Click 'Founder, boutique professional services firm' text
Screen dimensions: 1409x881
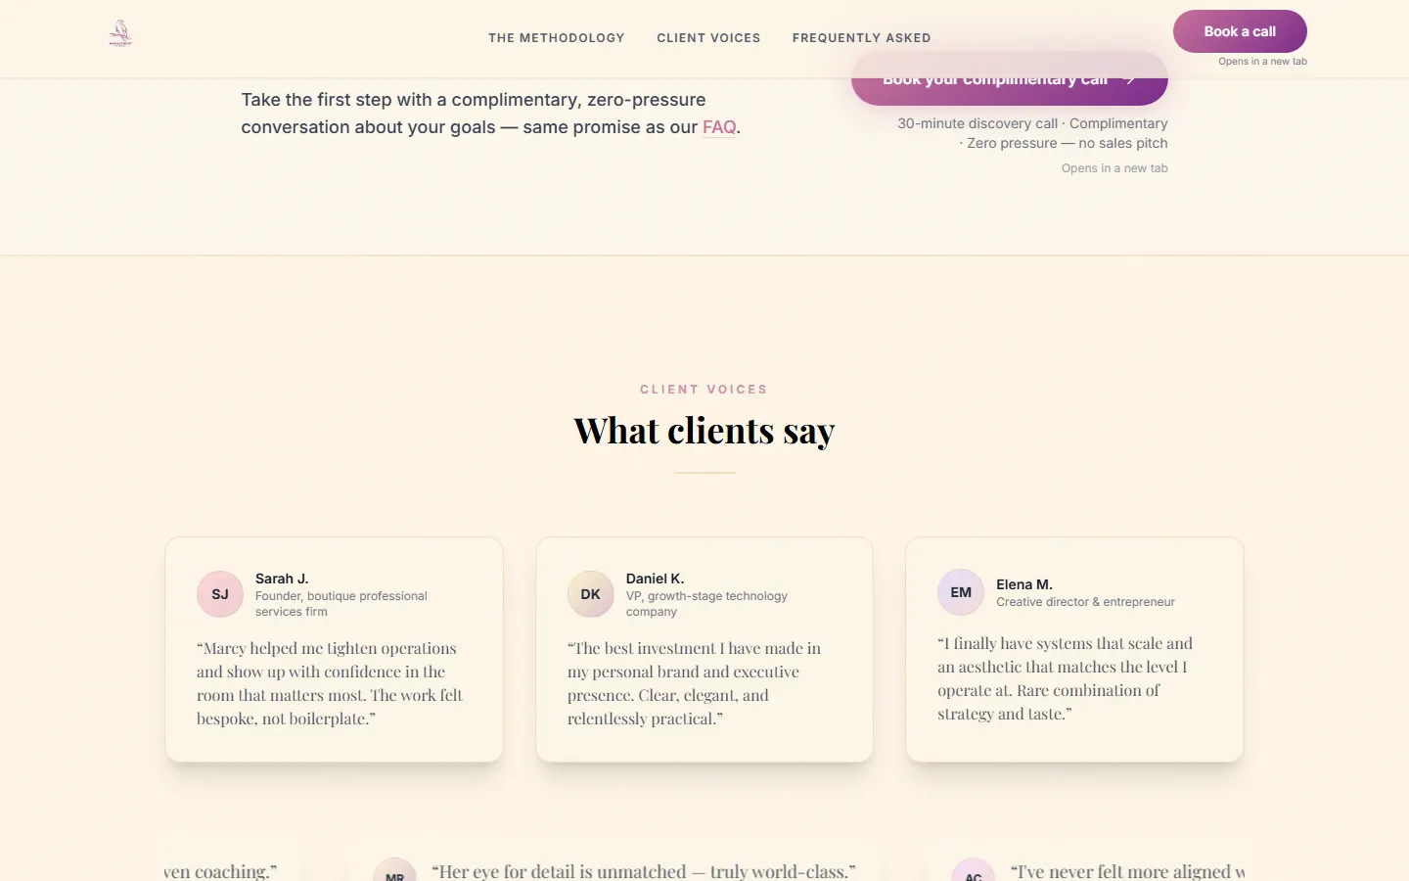(x=341, y=604)
